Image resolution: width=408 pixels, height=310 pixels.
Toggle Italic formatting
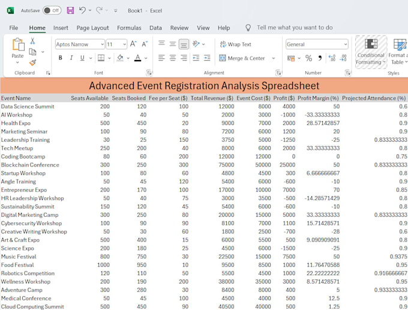(71, 58)
